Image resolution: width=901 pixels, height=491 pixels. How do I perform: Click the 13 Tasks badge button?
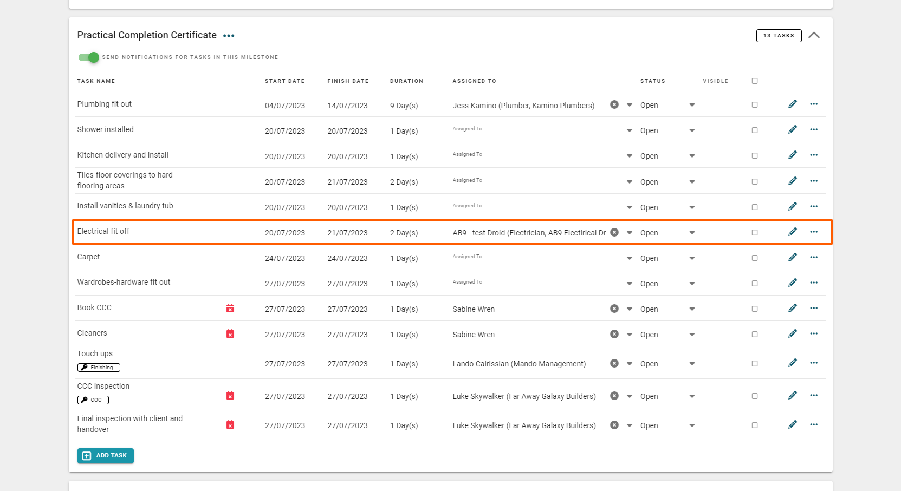[x=779, y=36]
